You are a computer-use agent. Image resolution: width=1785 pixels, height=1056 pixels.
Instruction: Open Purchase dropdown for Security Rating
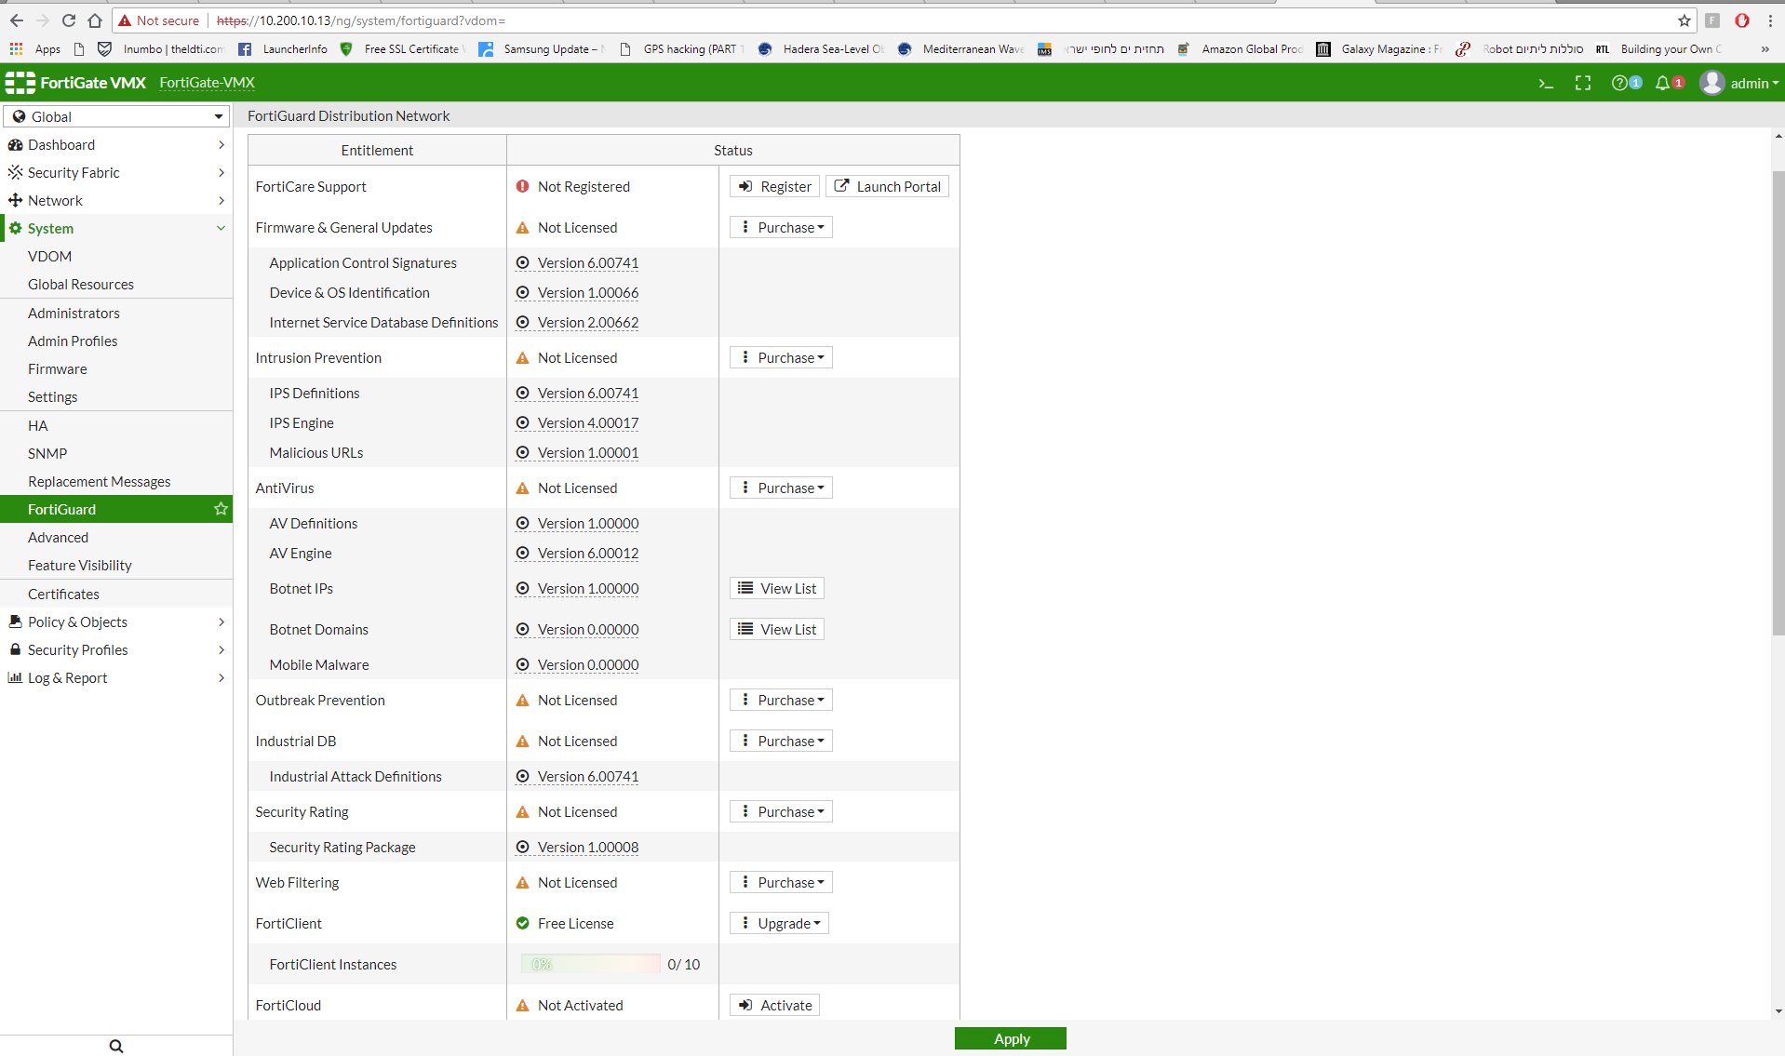click(x=781, y=811)
